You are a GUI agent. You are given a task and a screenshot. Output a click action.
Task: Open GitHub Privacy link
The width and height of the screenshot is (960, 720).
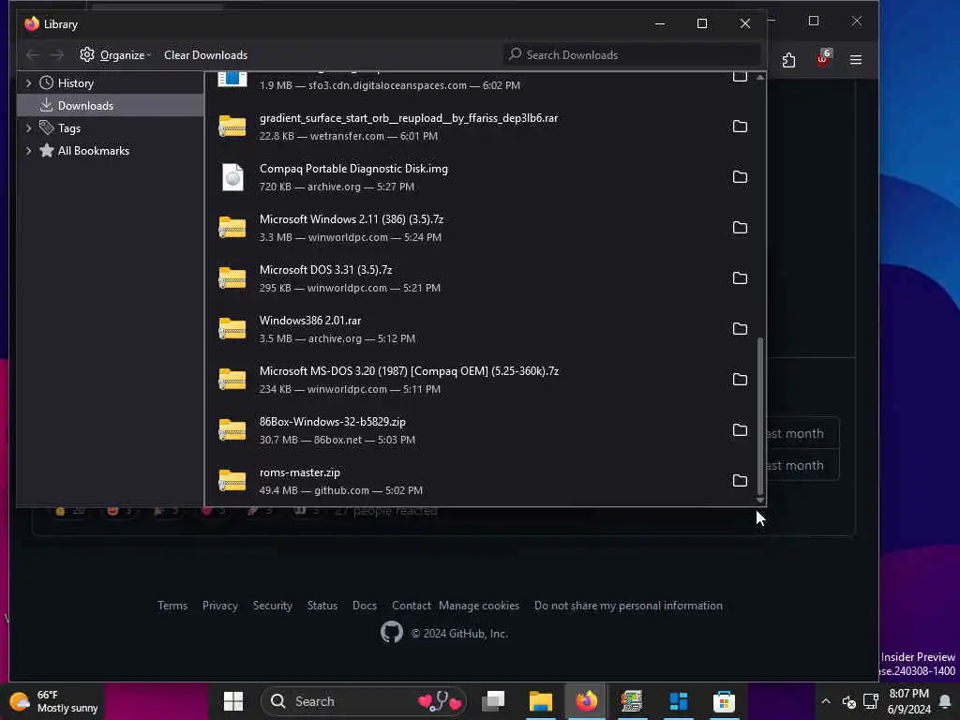tap(219, 606)
